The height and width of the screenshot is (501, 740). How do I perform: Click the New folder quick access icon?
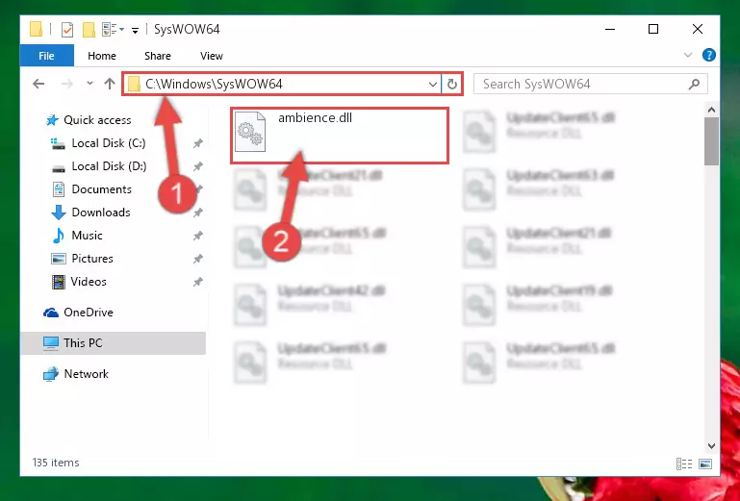89,30
